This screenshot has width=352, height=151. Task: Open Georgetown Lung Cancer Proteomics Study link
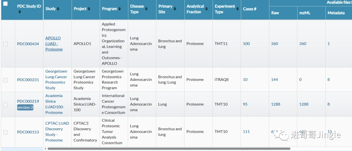[x=56, y=80]
